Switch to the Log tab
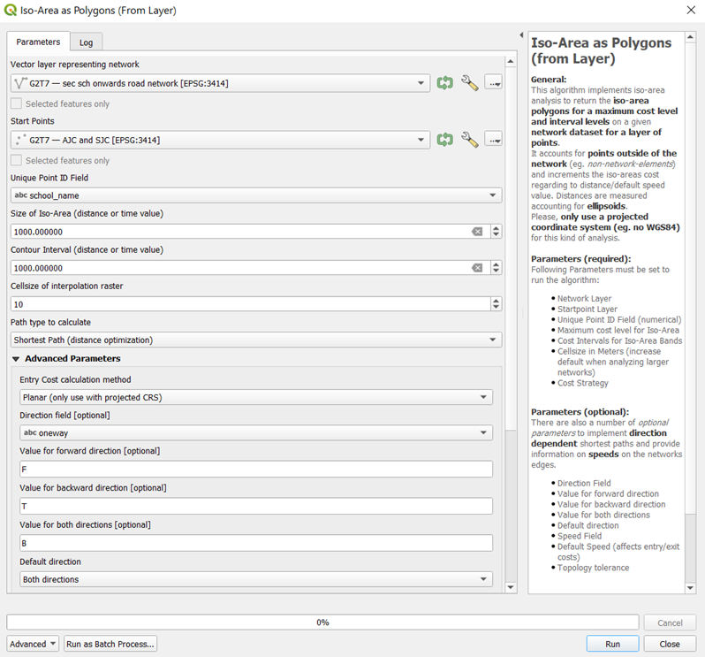Viewport: 705px width, 657px height. (x=86, y=42)
